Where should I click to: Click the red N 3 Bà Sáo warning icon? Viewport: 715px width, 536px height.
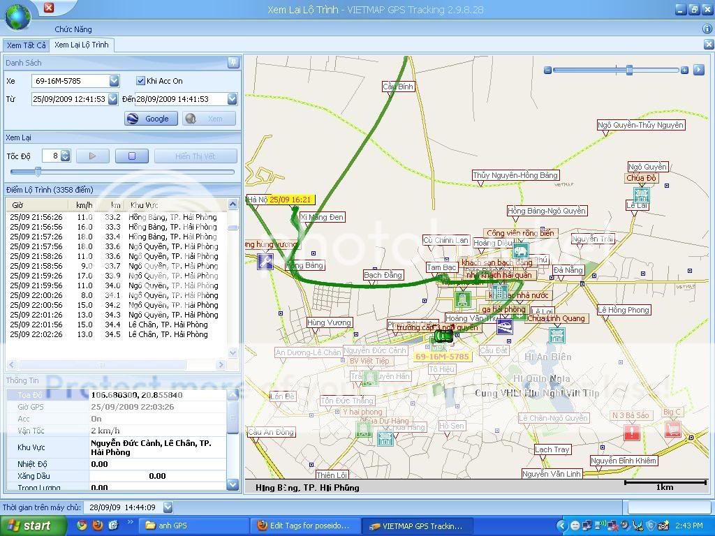coord(631,433)
